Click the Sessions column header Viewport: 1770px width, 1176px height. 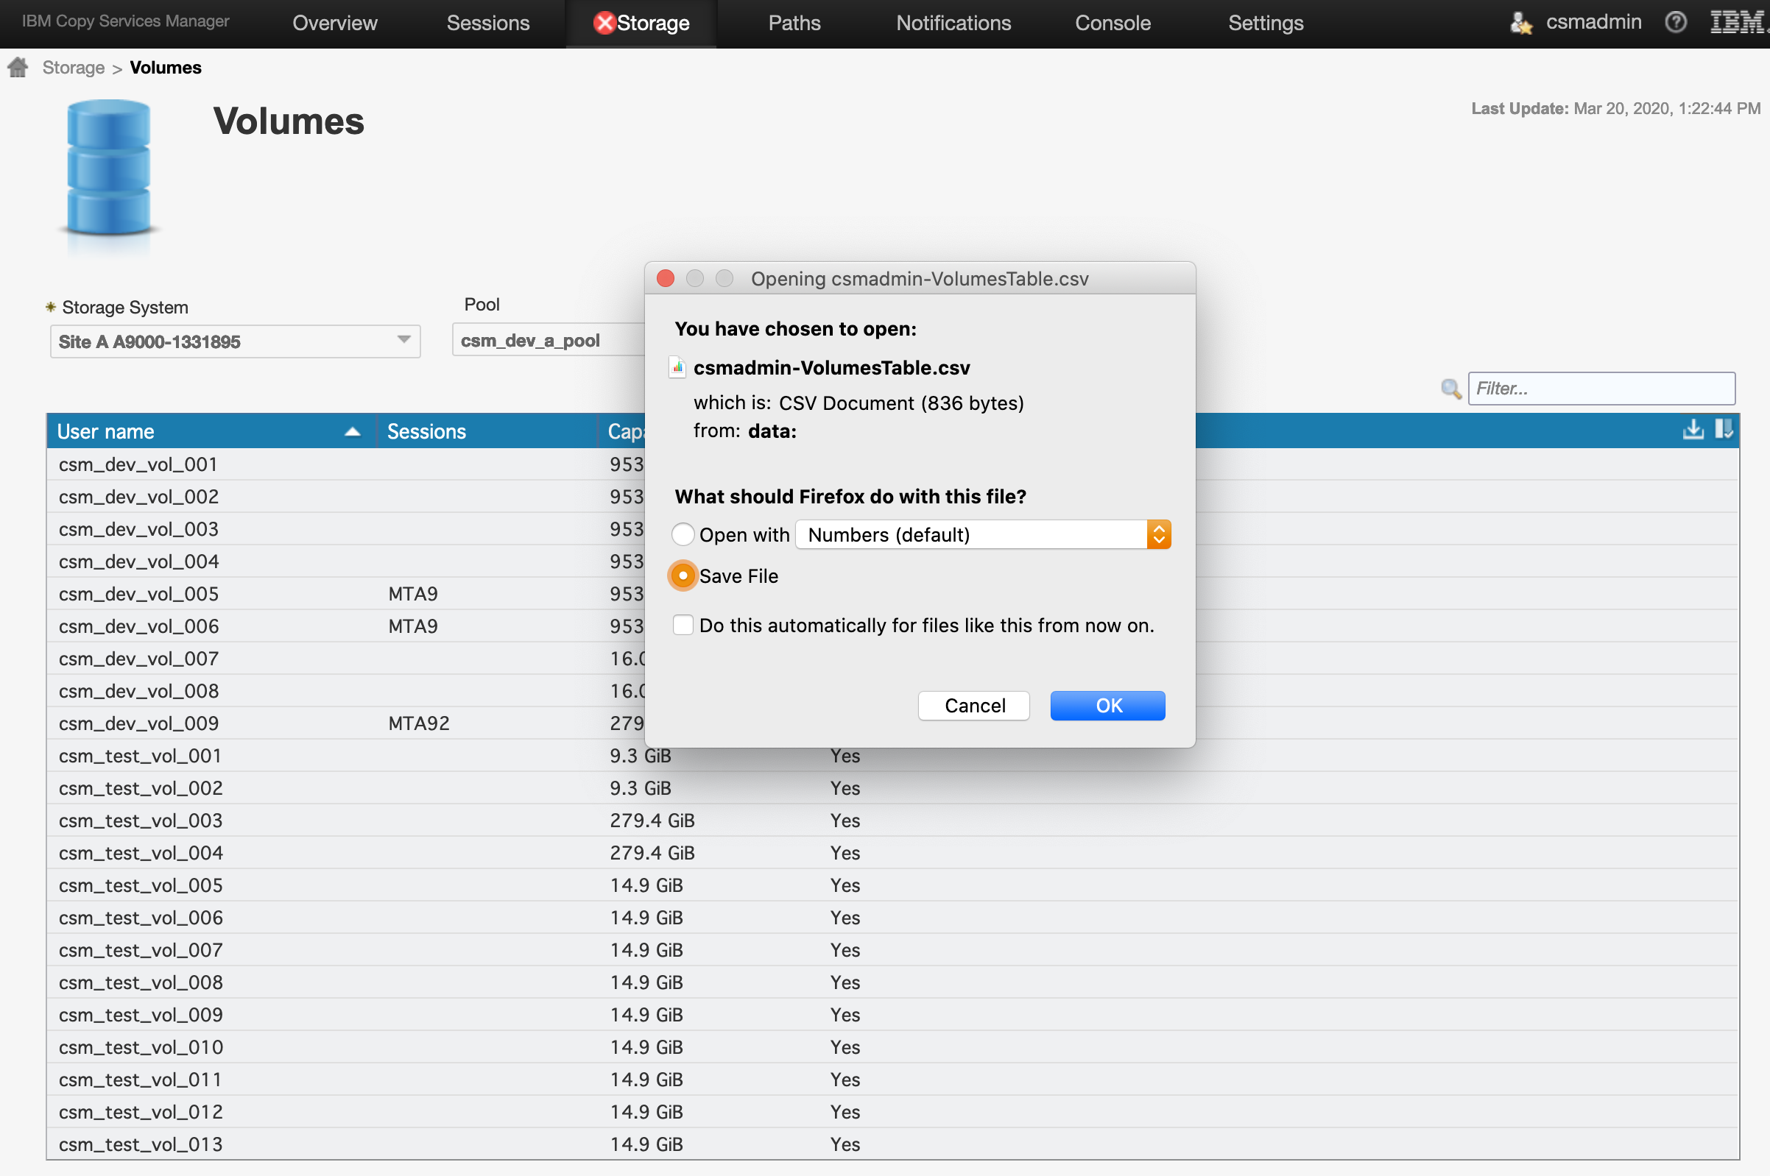tap(487, 431)
